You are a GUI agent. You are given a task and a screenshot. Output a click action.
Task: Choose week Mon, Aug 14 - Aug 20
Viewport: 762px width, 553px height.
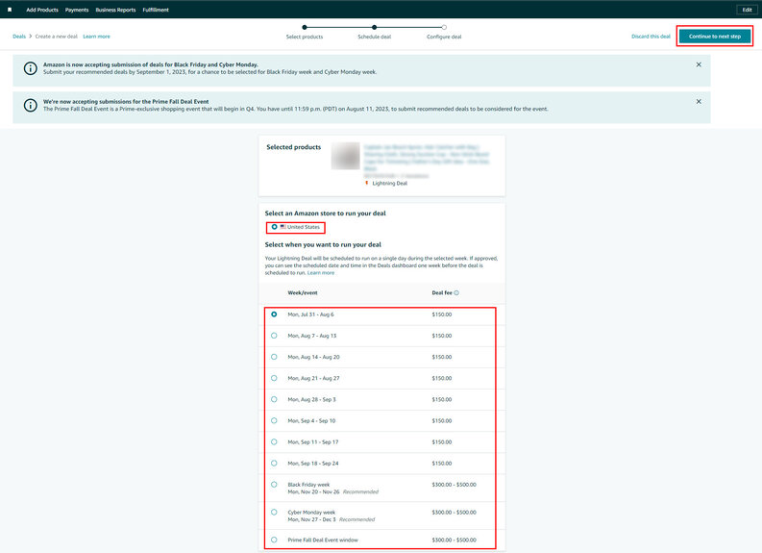tap(274, 357)
